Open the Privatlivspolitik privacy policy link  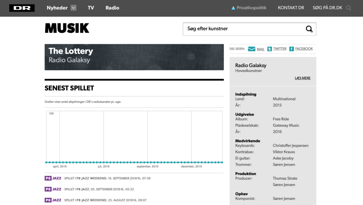[251, 8]
